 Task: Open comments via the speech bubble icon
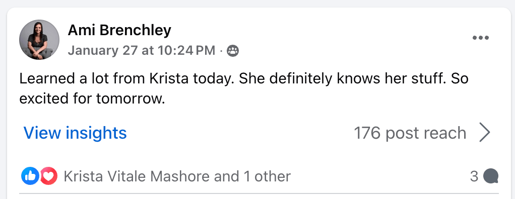point(491,176)
